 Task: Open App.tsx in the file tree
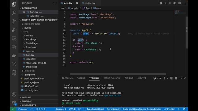click(x=38, y=55)
